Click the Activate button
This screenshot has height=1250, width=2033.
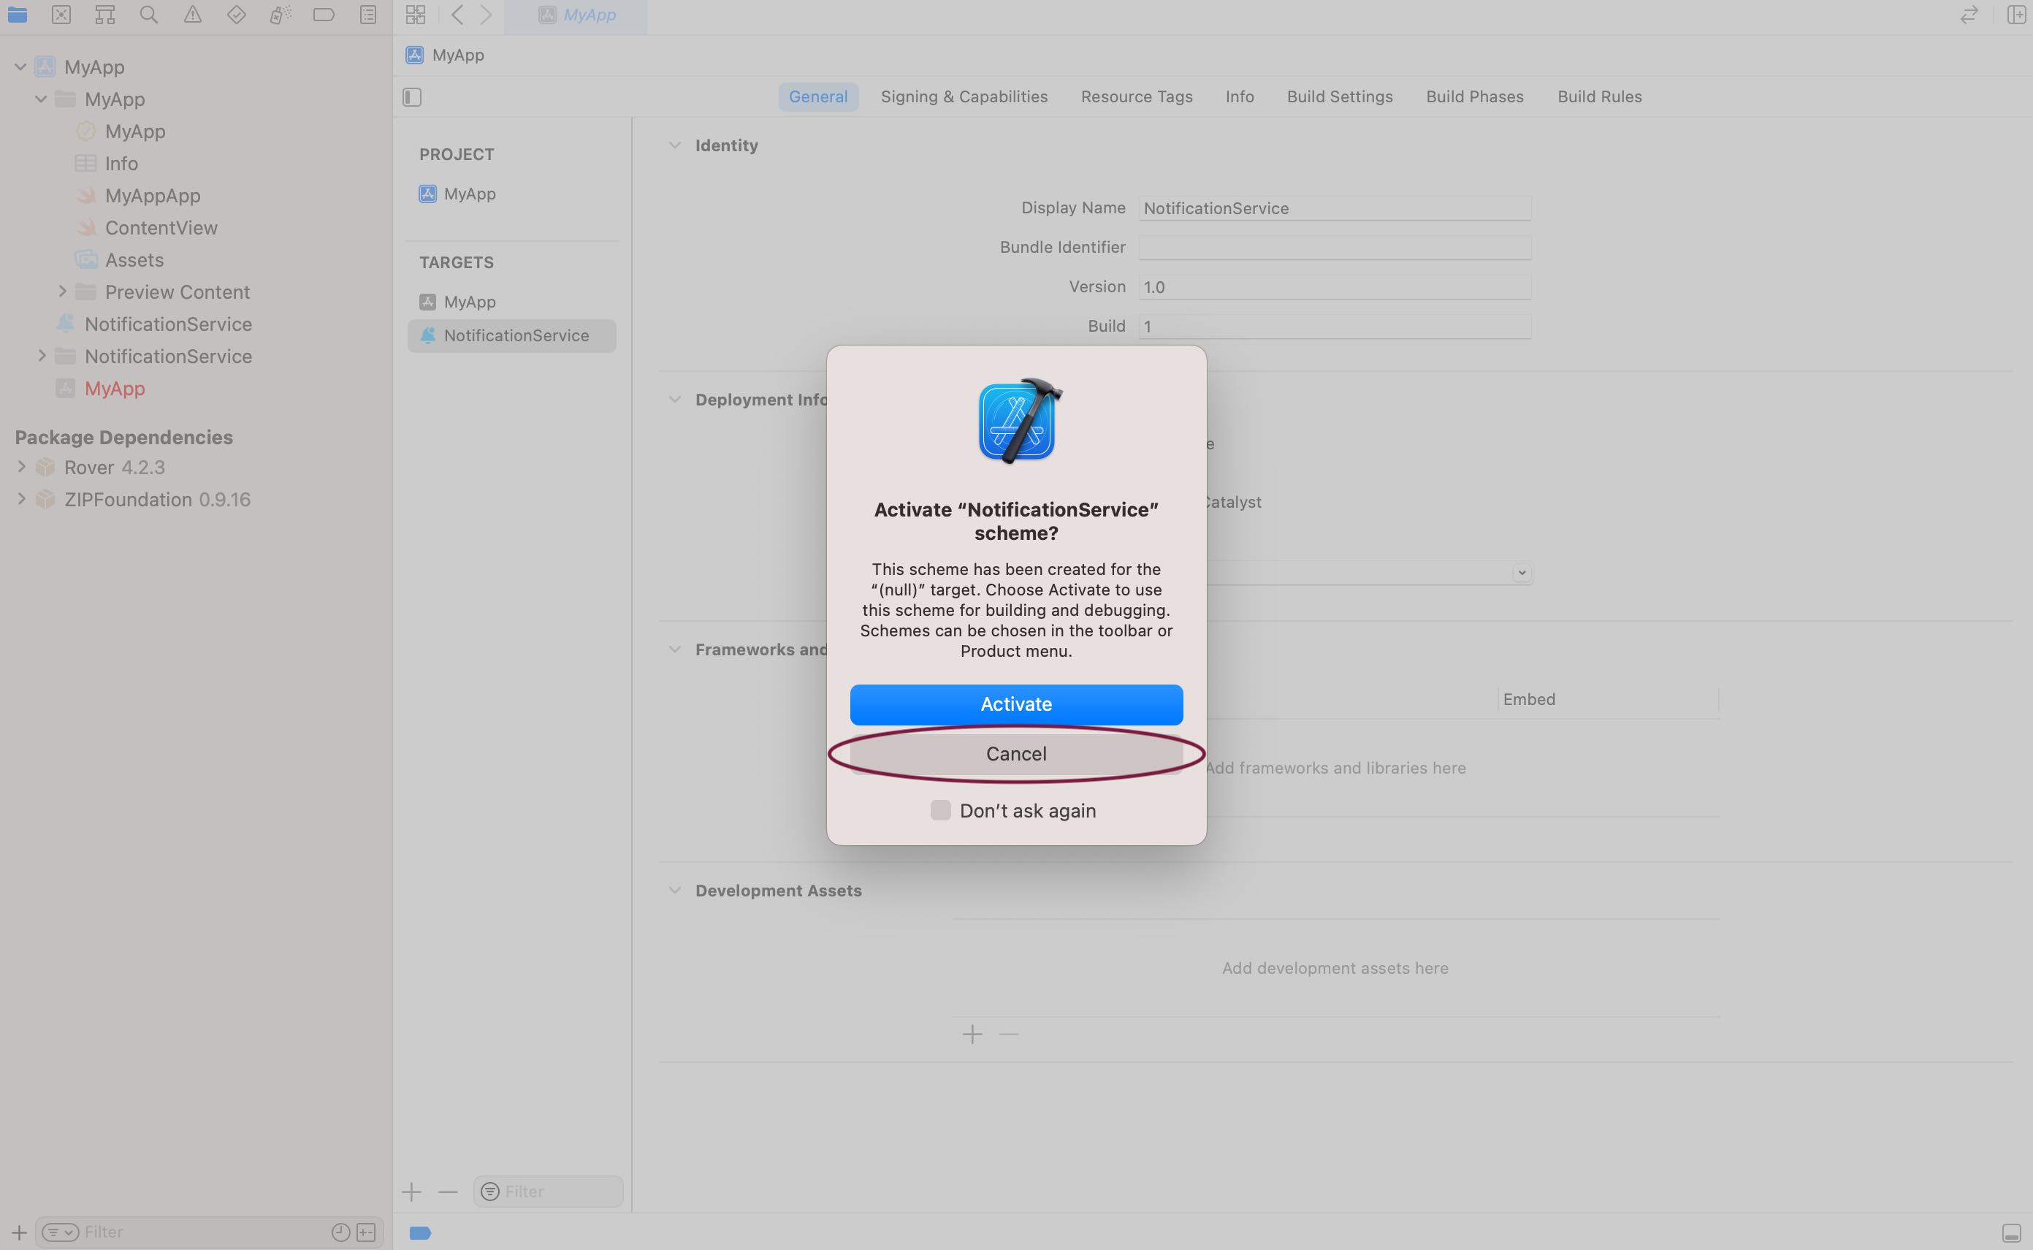click(x=1017, y=704)
